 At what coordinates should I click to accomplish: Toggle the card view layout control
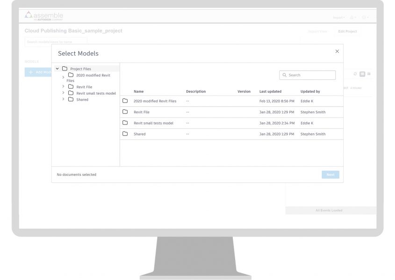362,74
